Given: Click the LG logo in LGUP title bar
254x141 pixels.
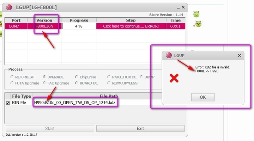Looking at the screenshot, I should pyautogui.click(x=9, y=7).
